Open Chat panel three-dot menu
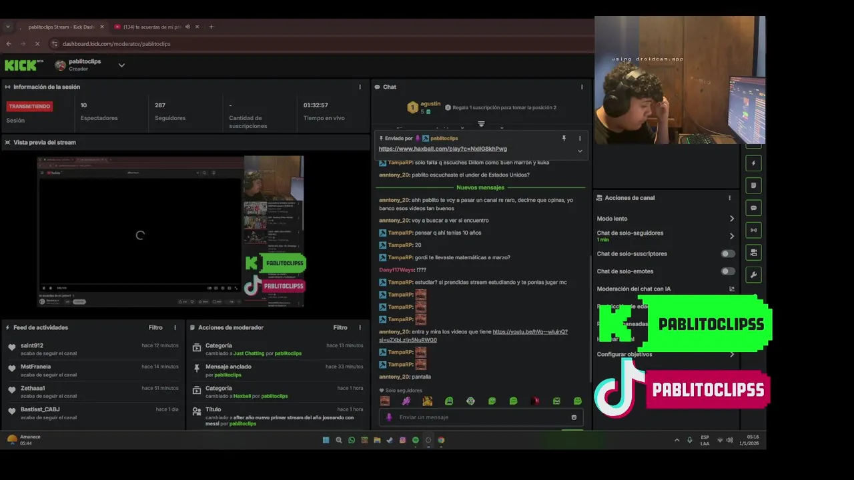The width and height of the screenshot is (854, 480). coord(582,87)
